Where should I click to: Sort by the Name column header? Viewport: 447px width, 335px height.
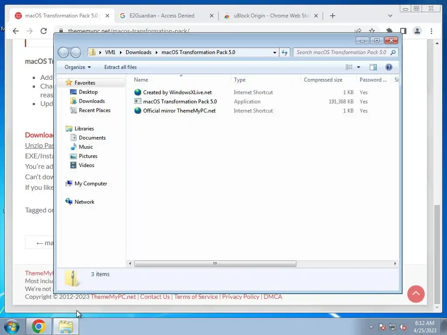(181, 80)
